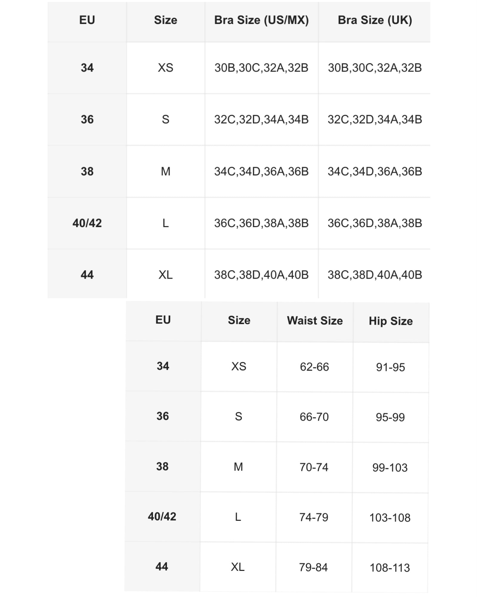Screen dimensions: 477x597
Task: Click the "Waist Size" column header
Action: click(315, 321)
